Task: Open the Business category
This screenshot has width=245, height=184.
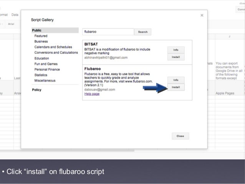Action: coord(41,41)
